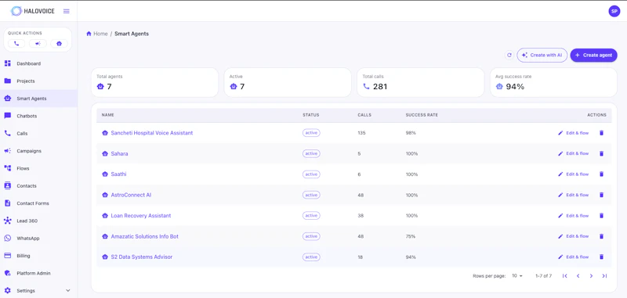The height and width of the screenshot is (298, 627).
Task: Open S2 Data Systems Advisor link
Action: click(x=142, y=257)
